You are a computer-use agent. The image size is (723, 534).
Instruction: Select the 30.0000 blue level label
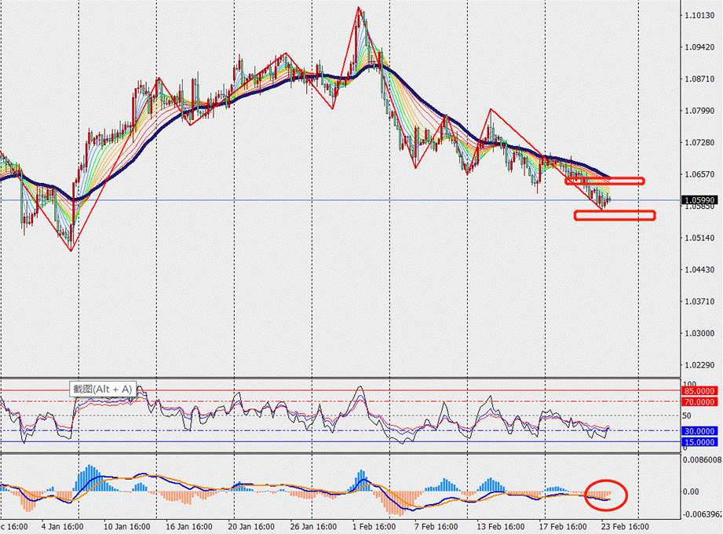[699, 430]
